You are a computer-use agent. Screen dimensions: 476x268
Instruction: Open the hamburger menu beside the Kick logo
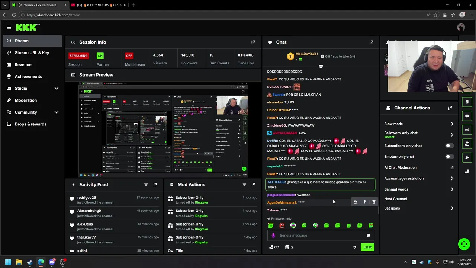pos(9,27)
